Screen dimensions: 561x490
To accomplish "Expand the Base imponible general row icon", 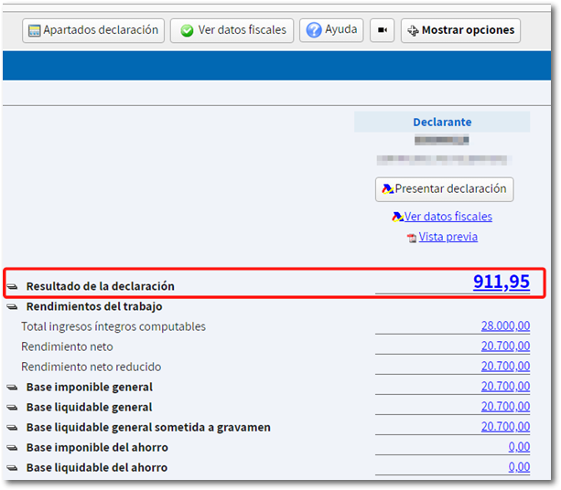I will [12, 388].
